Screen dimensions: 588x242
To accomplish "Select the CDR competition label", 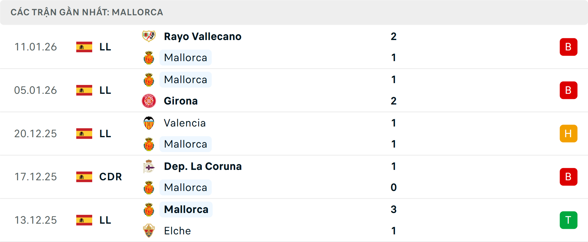I will point(111,177).
